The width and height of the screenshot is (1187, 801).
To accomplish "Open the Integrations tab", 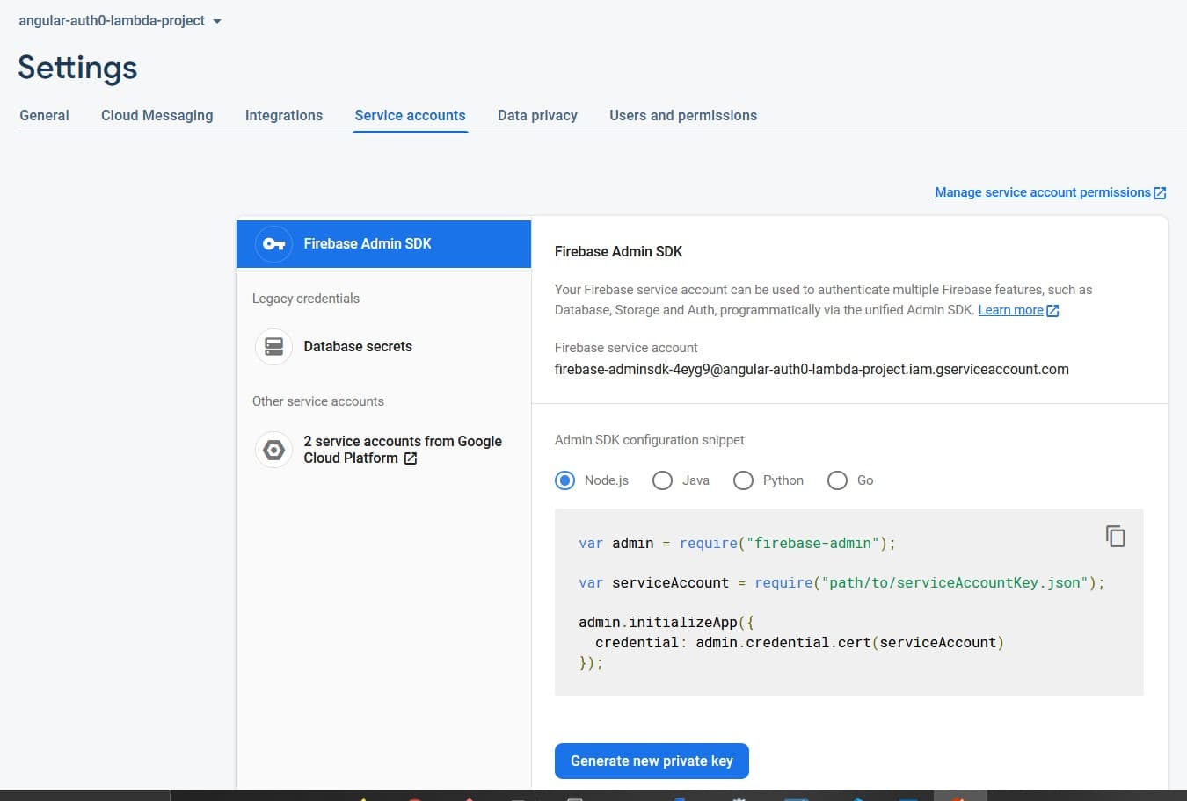I will 283,115.
